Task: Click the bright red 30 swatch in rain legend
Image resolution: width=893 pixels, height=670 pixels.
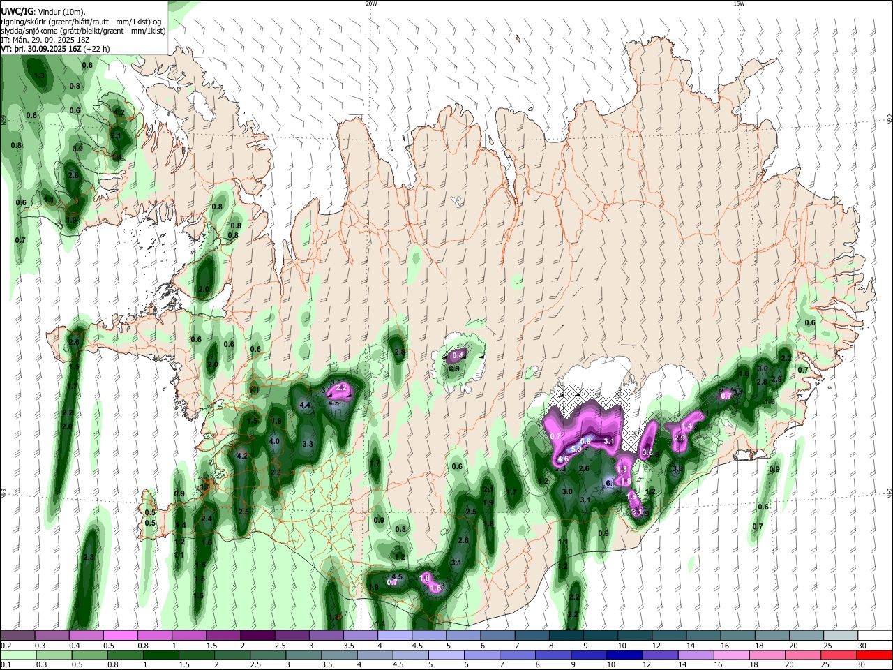Action: point(874,655)
